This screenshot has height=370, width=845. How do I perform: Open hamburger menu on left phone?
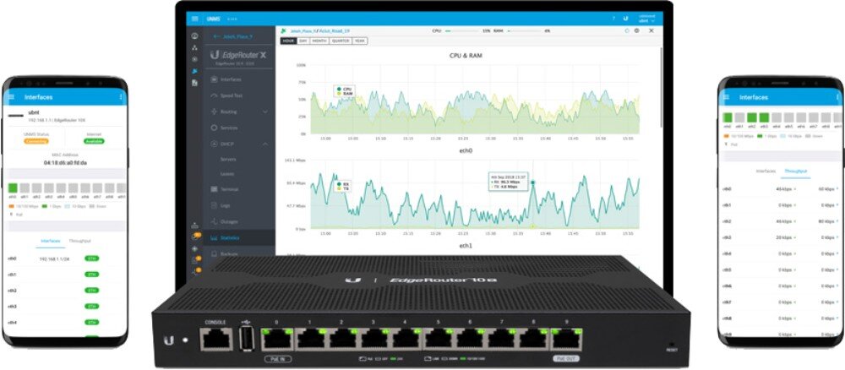pos(11,97)
